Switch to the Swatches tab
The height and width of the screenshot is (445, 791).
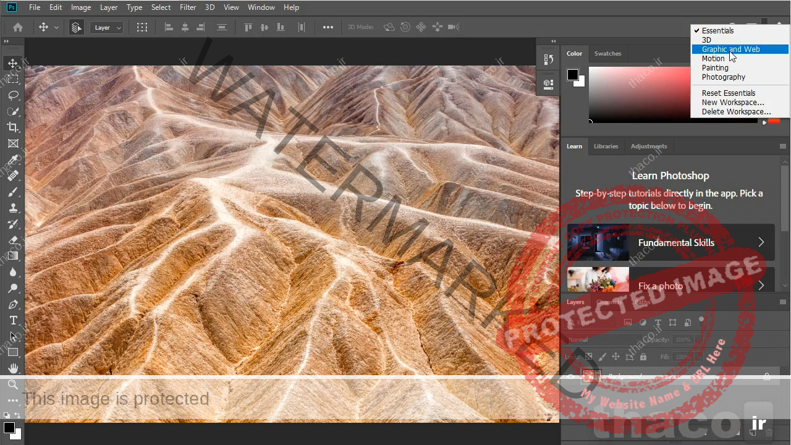607,54
